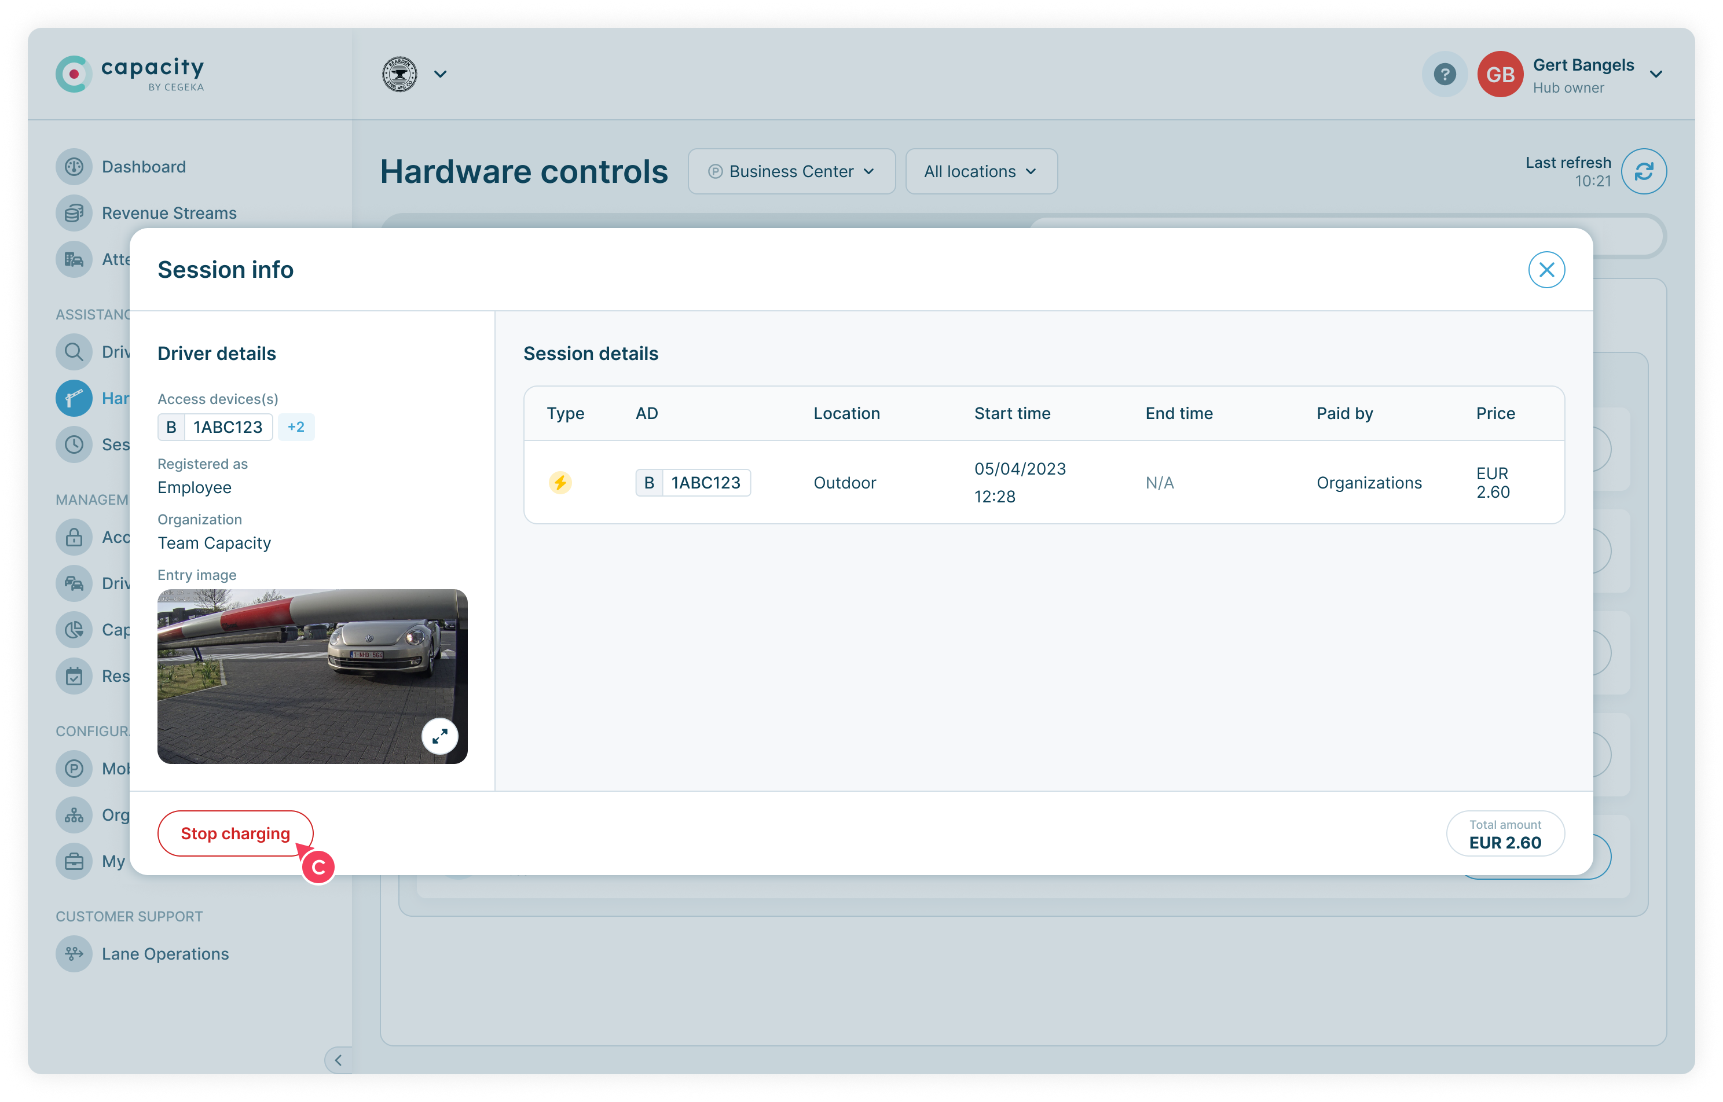Screen dimensions: 1723x1102
Task: Click the Lane Operations icon under Customer Support
Action: point(74,954)
